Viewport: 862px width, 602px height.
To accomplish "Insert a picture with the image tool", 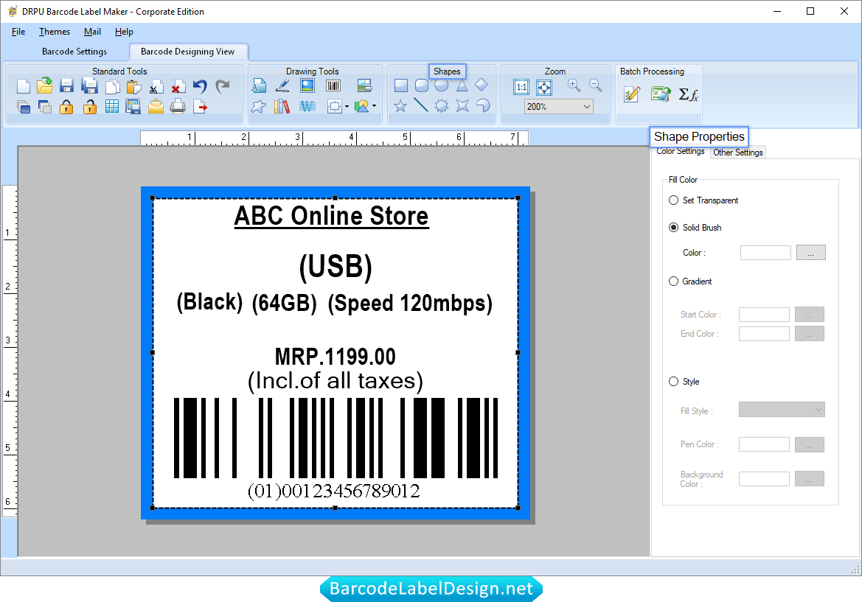I will pos(307,85).
